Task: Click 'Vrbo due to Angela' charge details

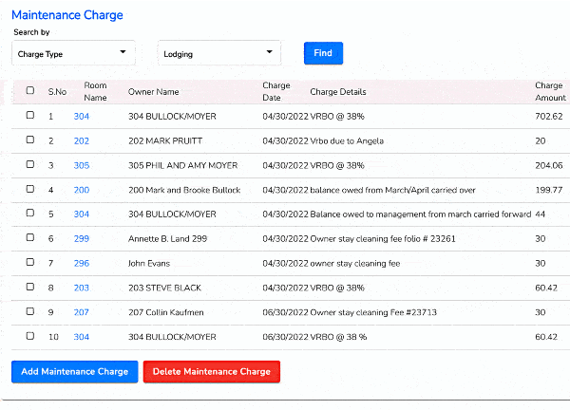Action: (347, 140)
